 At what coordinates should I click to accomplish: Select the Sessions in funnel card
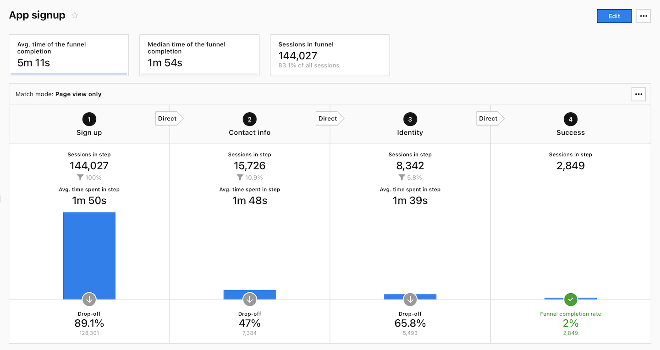[330, 55]
